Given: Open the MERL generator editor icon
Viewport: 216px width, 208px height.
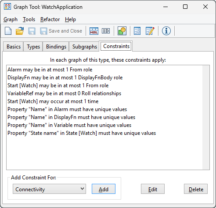Looking at the screenshot, I should click(x=94, y=31).
